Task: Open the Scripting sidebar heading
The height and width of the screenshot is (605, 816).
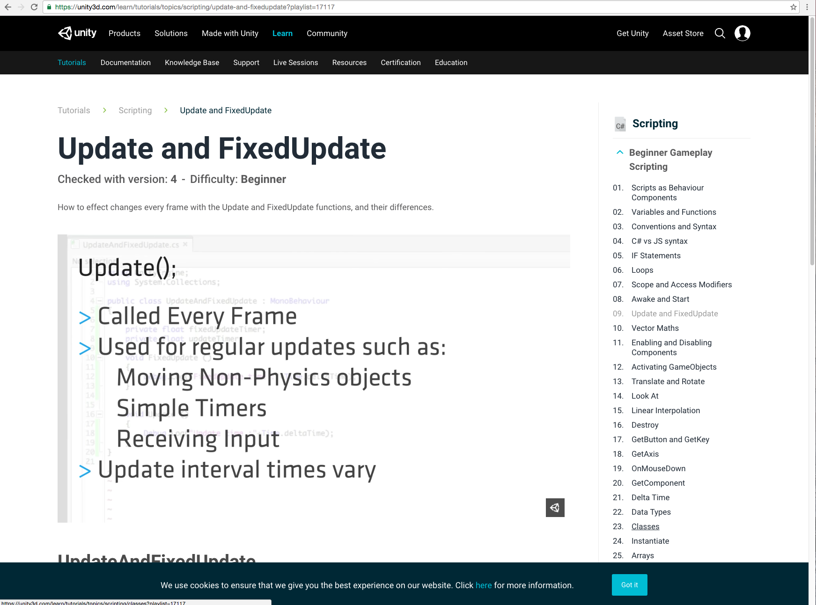Action: 655,124
